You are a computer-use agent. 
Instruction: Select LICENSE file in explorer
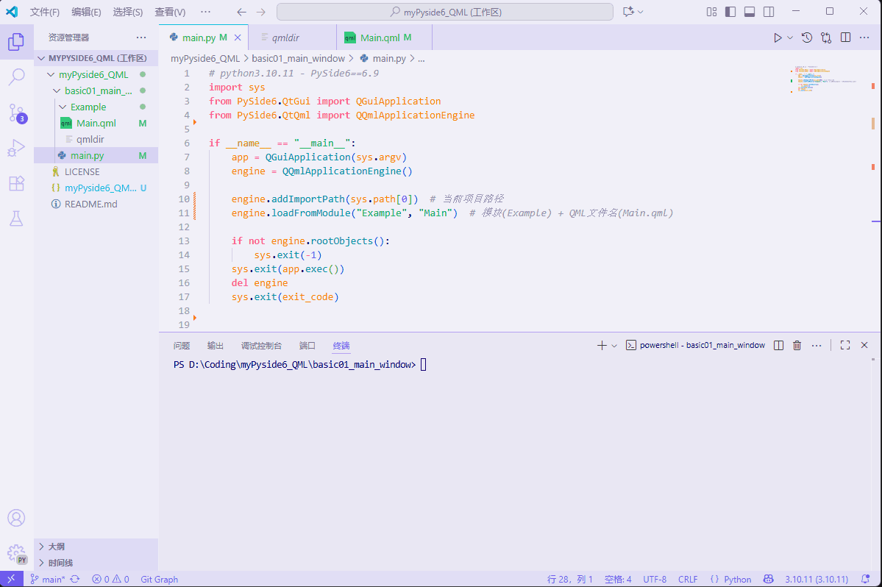(x=96, y=171)
